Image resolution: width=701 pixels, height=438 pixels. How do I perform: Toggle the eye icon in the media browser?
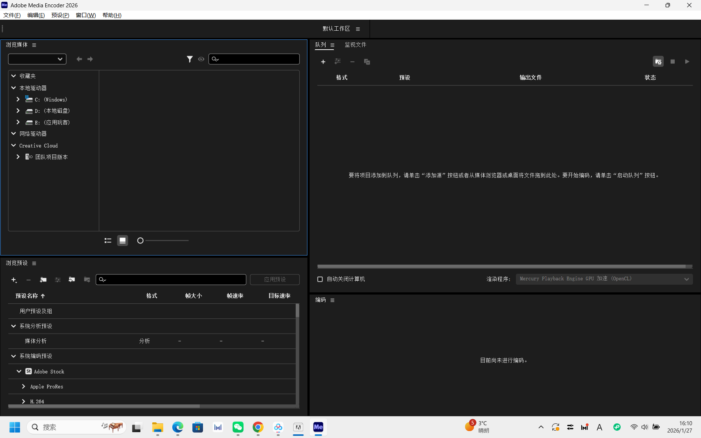[201, 59]
